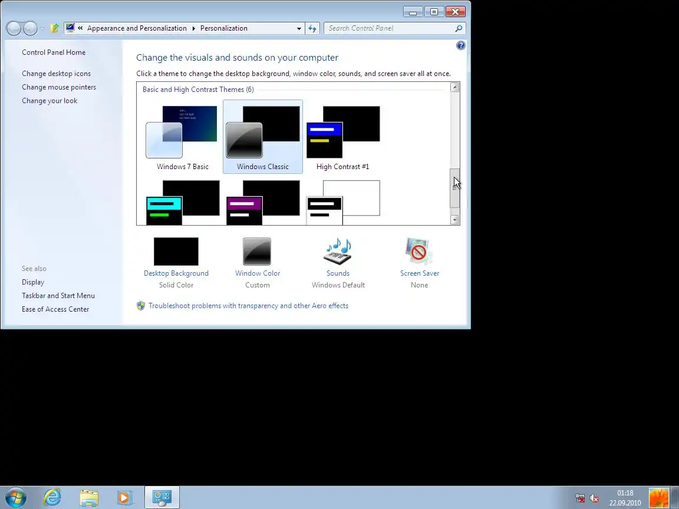Open Change your look
Viewport: 679px width, 509px height.
coord(50,100)
